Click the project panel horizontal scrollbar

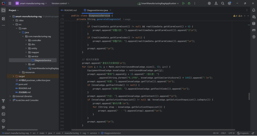(22, 130)
